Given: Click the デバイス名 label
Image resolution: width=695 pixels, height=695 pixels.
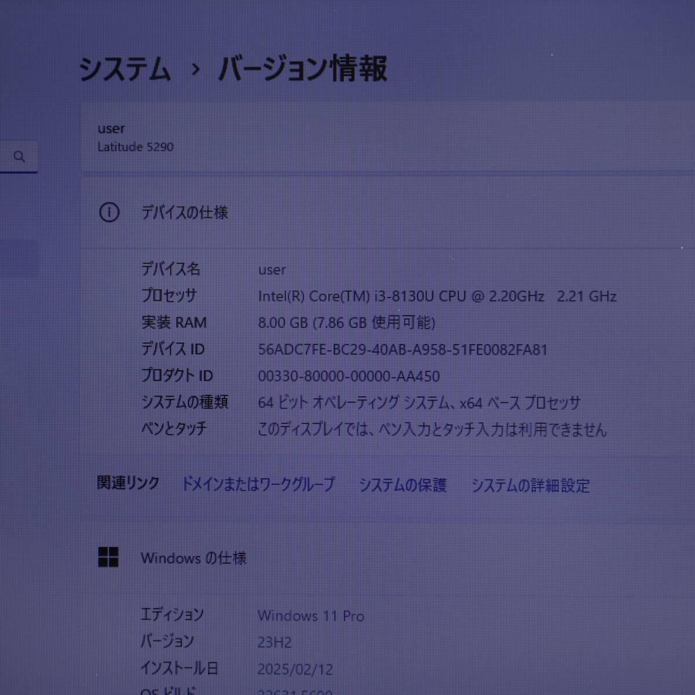Looking at the screenshot, I should click(171, 269).
